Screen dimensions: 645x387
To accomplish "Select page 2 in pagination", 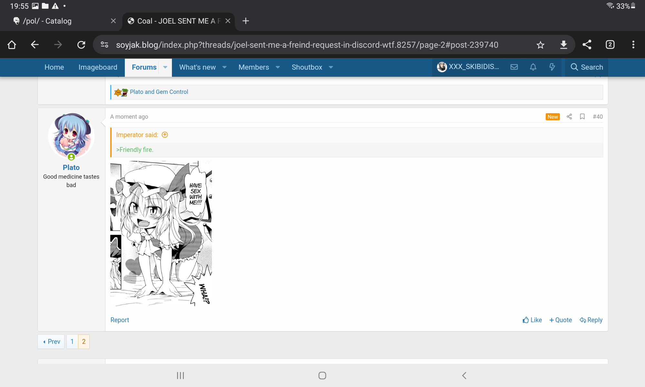I will point(84,342).
